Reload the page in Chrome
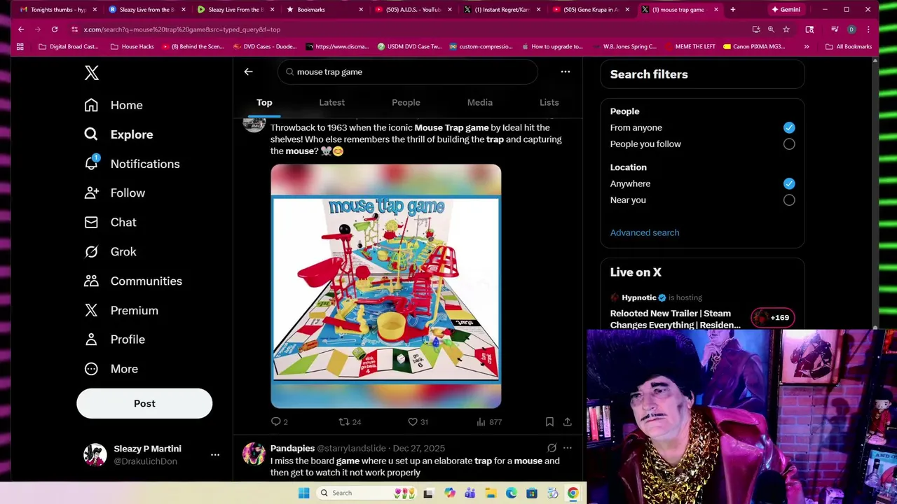Screen dimensions: 897x504 [x=55, y=29]
